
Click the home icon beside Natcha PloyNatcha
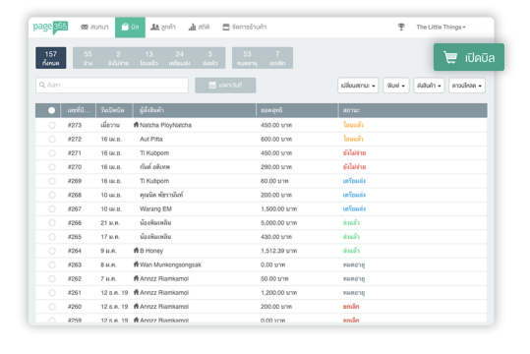click(136, 125)
